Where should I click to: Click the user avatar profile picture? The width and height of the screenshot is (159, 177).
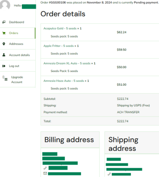point(4,4)
